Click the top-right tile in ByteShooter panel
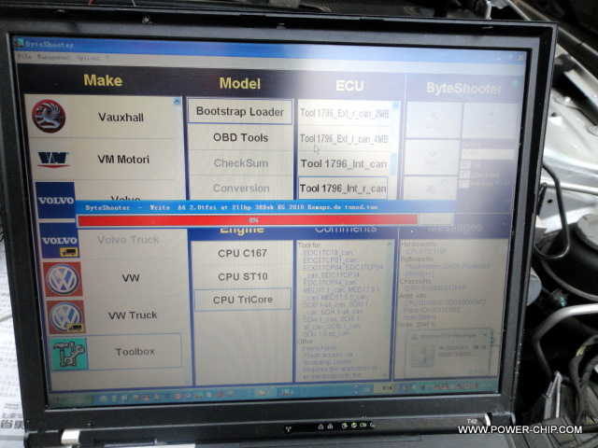 pyautogui.click(x=491, y=121)
